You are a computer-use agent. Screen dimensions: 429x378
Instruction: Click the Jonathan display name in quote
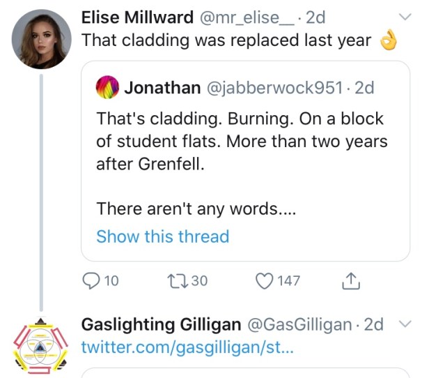pyautogui.click(x=159, y=87)
